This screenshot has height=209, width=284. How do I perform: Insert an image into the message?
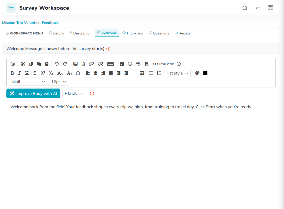click(x=75, y=64)
